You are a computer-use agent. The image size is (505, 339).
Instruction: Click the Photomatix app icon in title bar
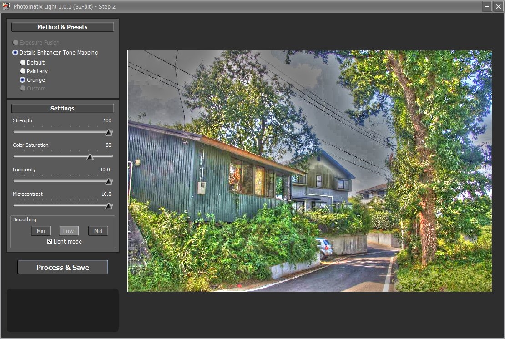(6, 6)
